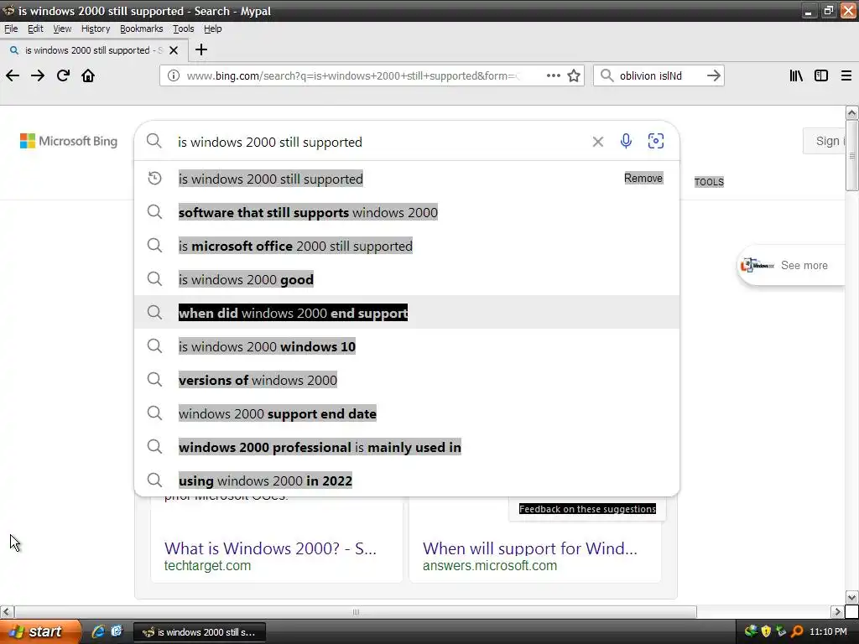
Task: Open the TOOLS search filter
Action: click(x=709, y=182)
